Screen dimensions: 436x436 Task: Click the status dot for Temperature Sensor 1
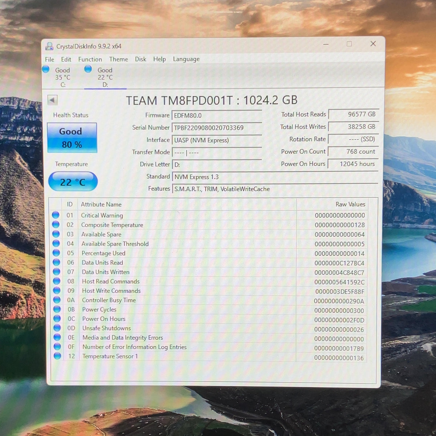[57, 356]
